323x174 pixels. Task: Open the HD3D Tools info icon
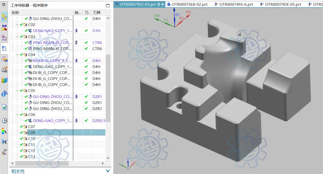(x=4, y=94)
